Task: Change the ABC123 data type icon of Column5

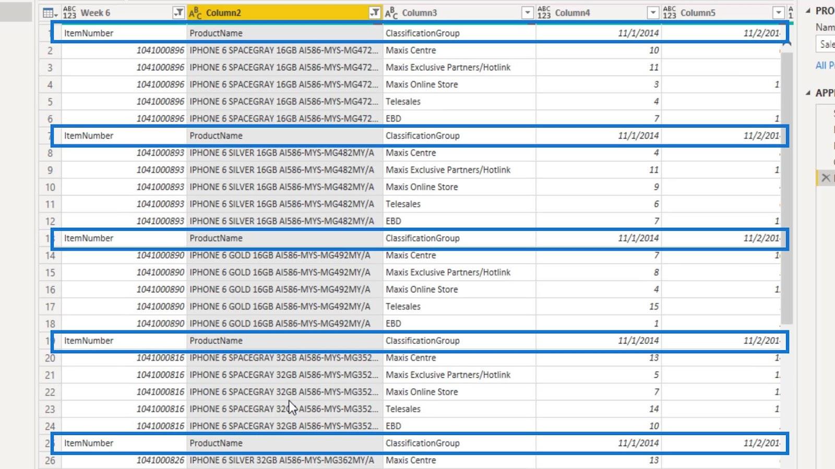Action: 670,13
